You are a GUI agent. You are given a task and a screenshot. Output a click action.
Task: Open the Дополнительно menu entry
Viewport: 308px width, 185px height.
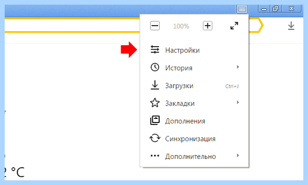coord(194,156)
